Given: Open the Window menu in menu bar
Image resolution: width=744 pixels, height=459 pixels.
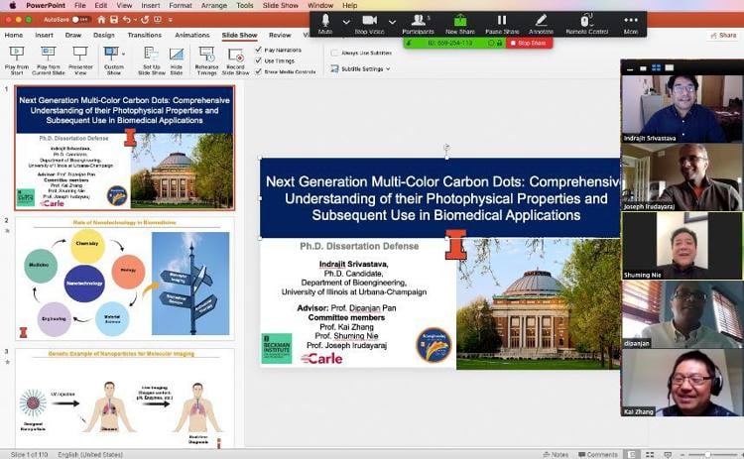Looking at the screenshot, I should click(320, 5).
